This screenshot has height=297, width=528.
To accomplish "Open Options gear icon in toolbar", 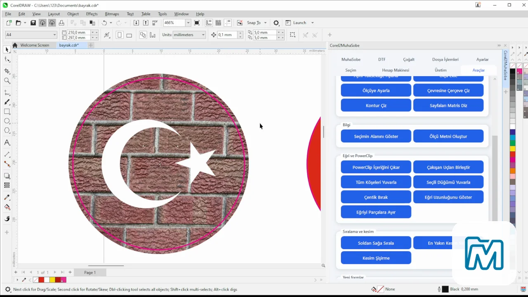I will tap(276, 23).
